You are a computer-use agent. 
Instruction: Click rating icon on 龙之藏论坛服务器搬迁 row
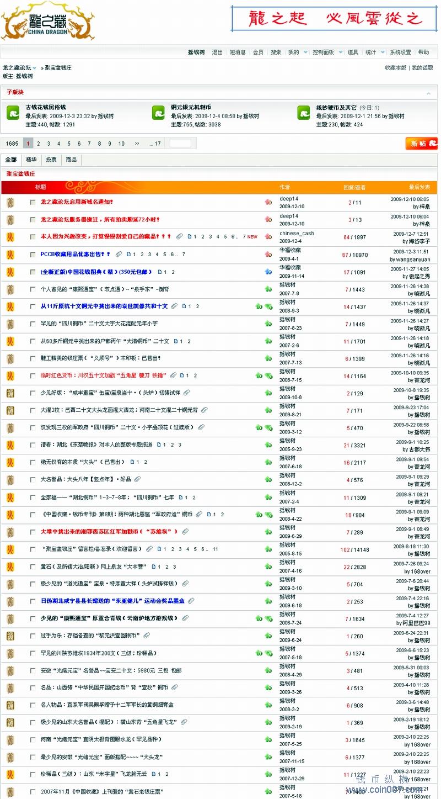point(268,220)
